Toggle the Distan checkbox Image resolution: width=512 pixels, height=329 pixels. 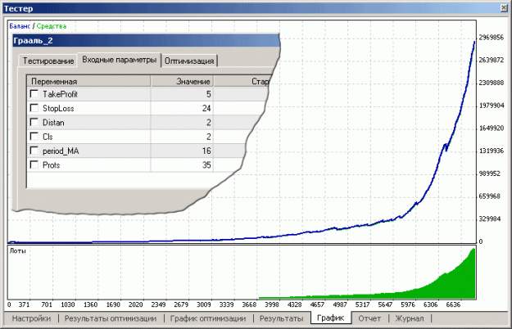34,122
